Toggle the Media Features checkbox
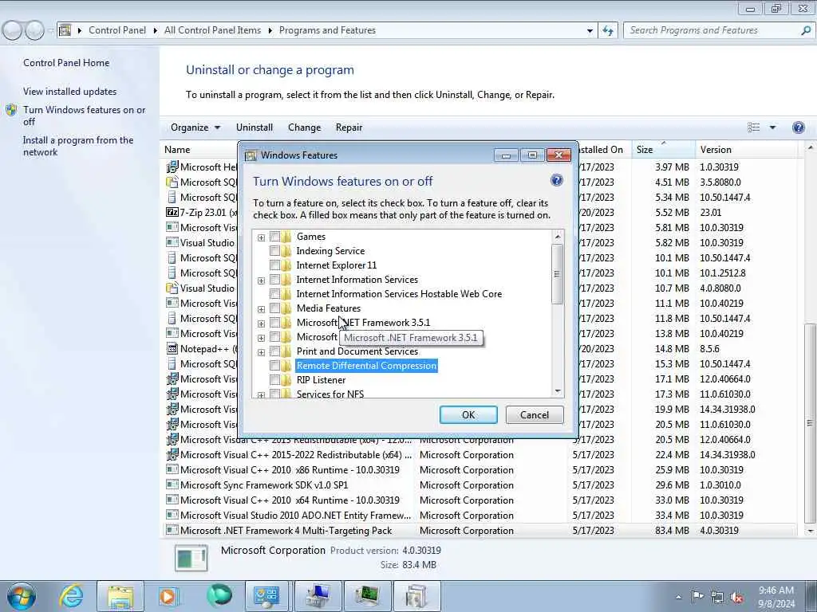 (274, 308)
